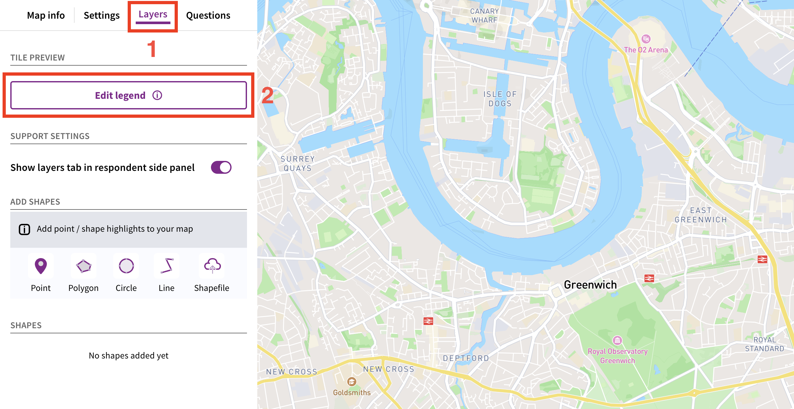Select the Line shape tool

point(167,266)
